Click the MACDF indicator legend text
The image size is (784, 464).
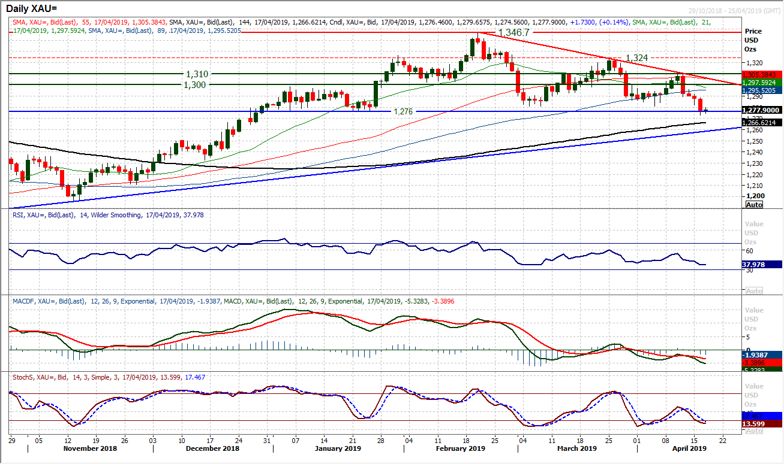[x=235, y=301]
